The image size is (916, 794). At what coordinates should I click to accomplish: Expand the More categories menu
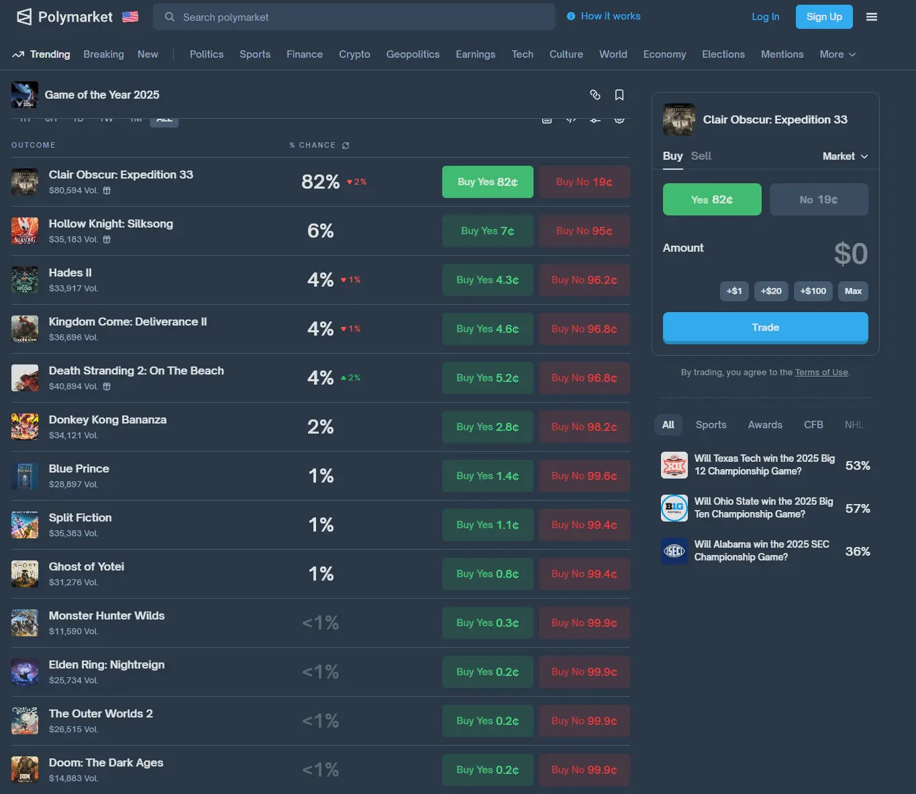point(837,54)
